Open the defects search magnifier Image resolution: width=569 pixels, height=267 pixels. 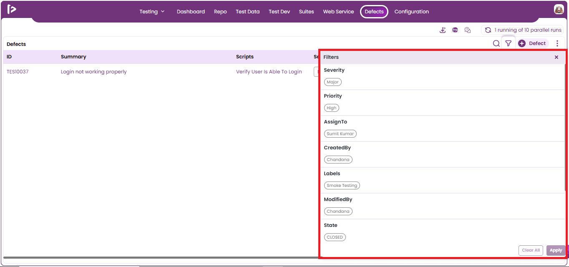pyautogui.click(x=496, y=43)
